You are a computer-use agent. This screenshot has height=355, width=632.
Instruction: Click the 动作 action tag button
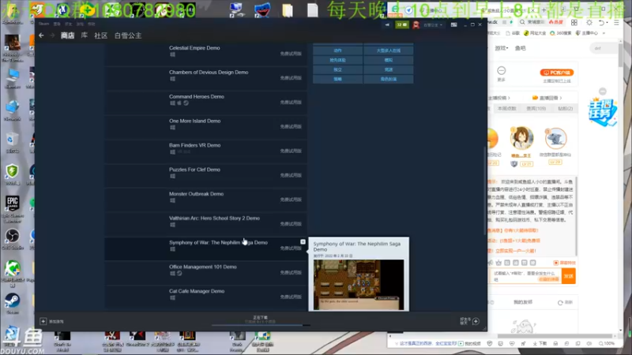pos(338,50)
